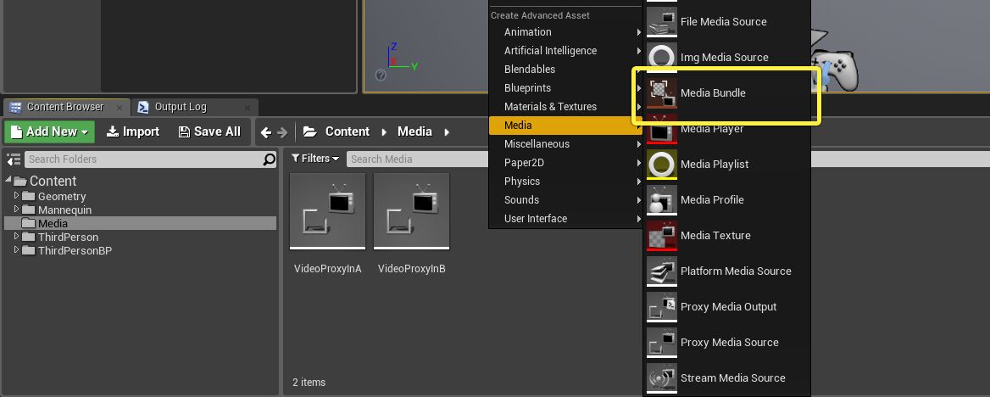
Task: Open the Blendables submenu
Action: coord(565,70)
